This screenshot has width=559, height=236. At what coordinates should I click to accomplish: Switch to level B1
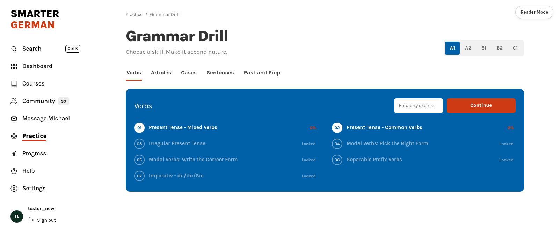pyautogui.click(x=484, y=48)
